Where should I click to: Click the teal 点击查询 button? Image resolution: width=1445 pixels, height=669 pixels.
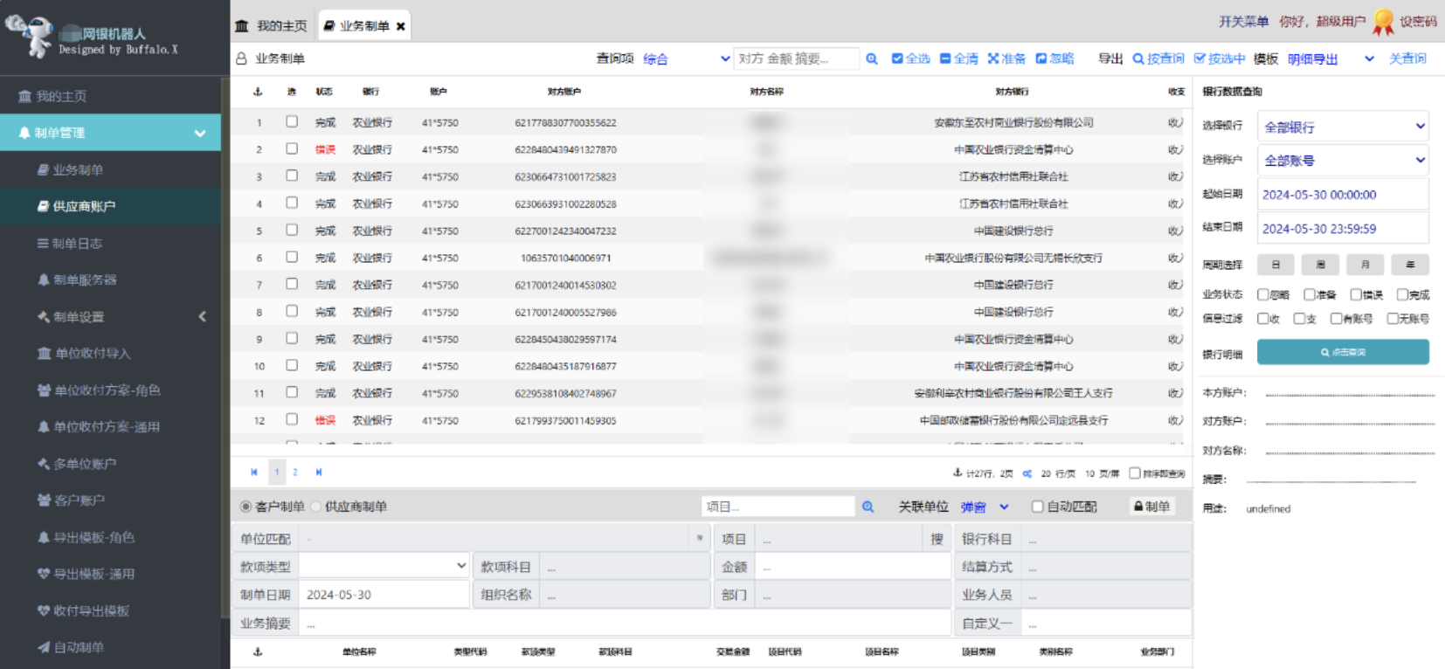pos(1343,352)
